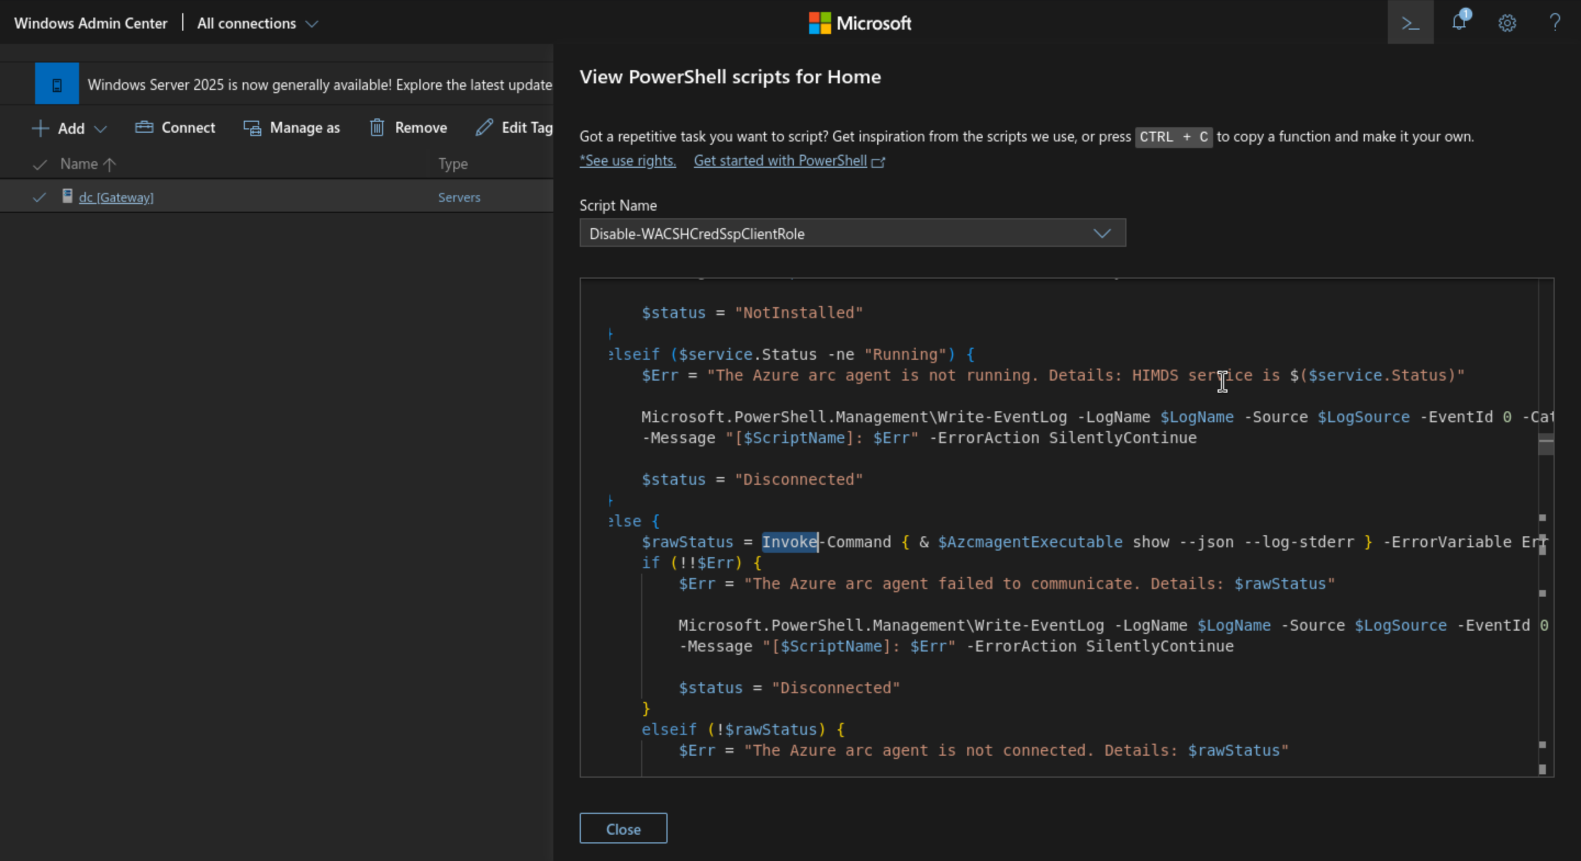Click the Manage as toolbar button

291,128
